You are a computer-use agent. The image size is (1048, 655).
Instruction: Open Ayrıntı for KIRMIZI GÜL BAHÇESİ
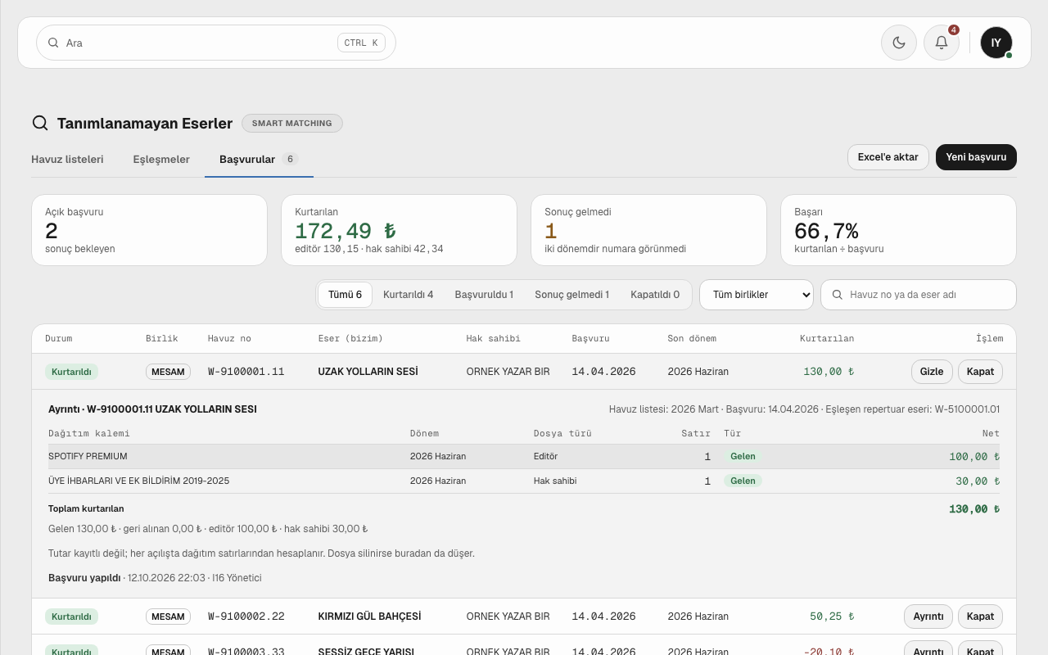[x=928, y=617]
